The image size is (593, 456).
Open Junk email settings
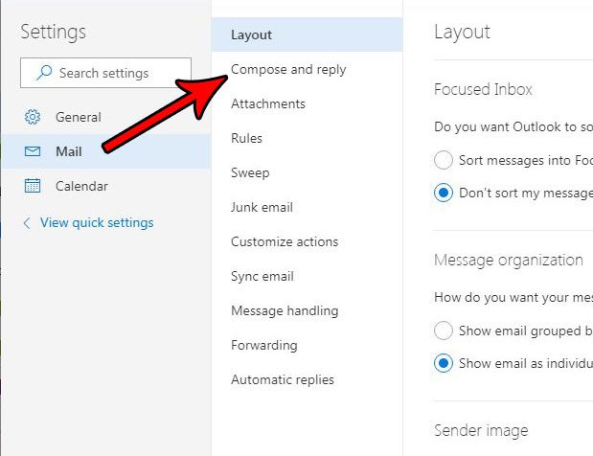click(262, 207)
